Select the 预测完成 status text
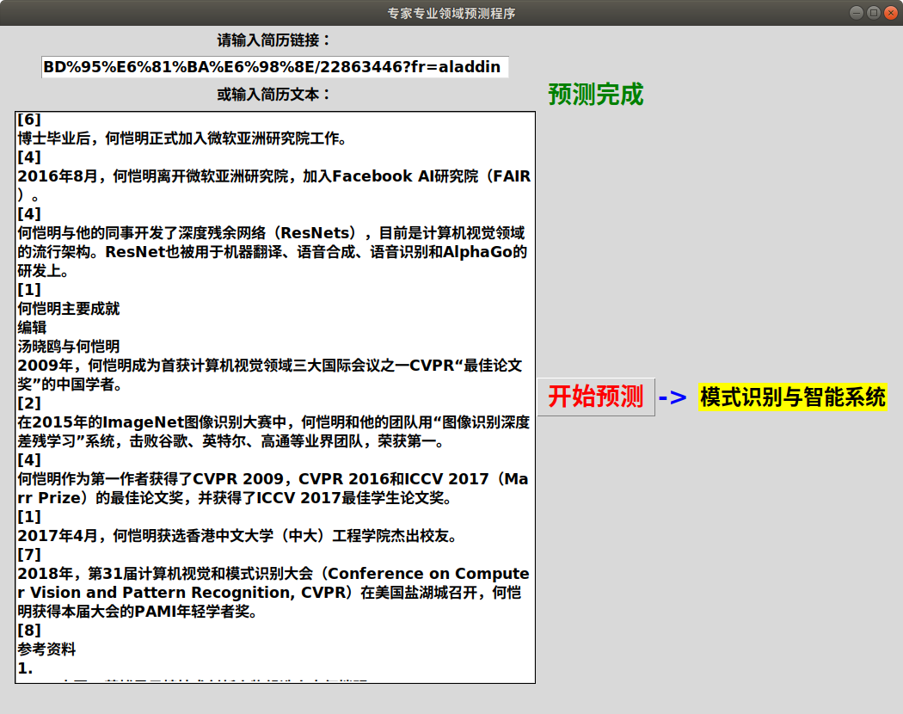This screenshot has width=903, height=714. pos(594,95)
